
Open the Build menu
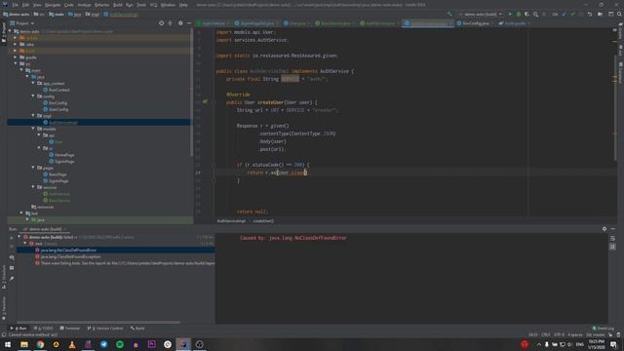118,5
